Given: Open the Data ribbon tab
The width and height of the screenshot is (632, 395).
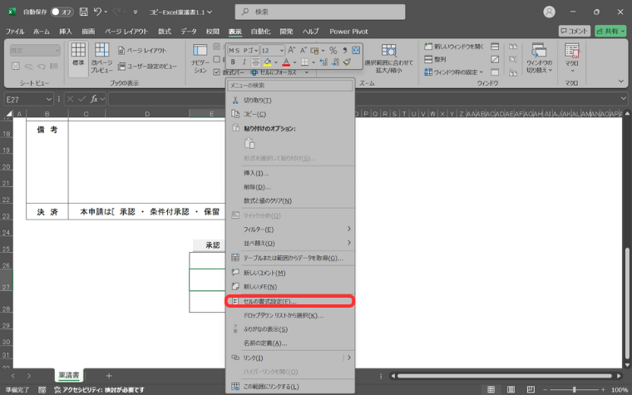Looking at the screenshot, I should click(189, 31).
